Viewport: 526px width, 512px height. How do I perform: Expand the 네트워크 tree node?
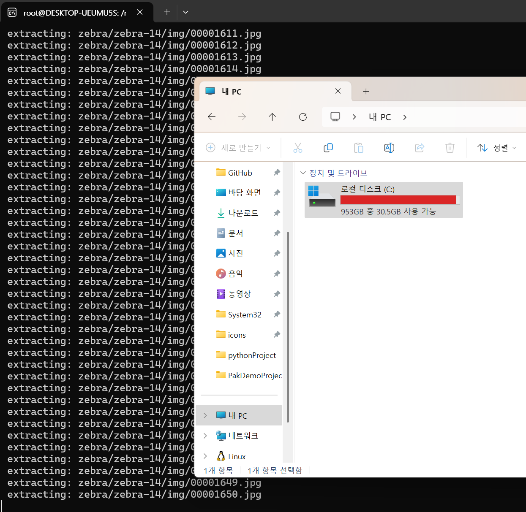point(205,436)
